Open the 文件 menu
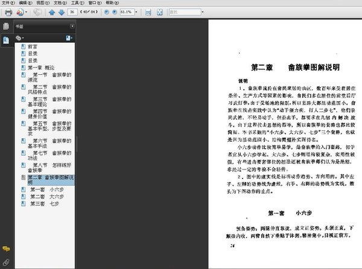The width and height of the screenshot is (362, 269). pyautogui.click(x=8, y=3)
